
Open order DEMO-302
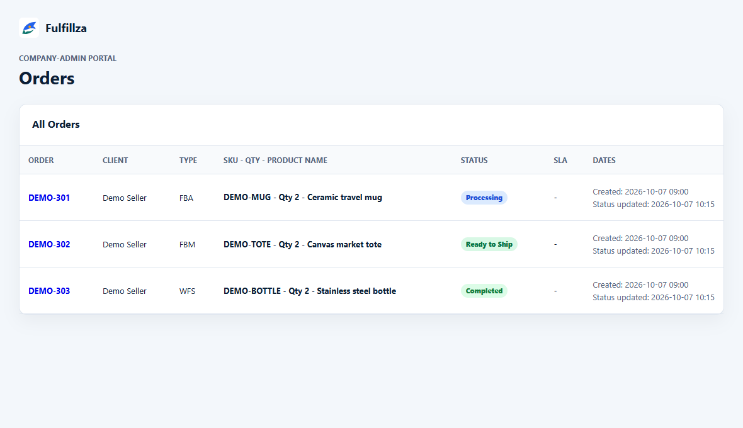(49, 244)
